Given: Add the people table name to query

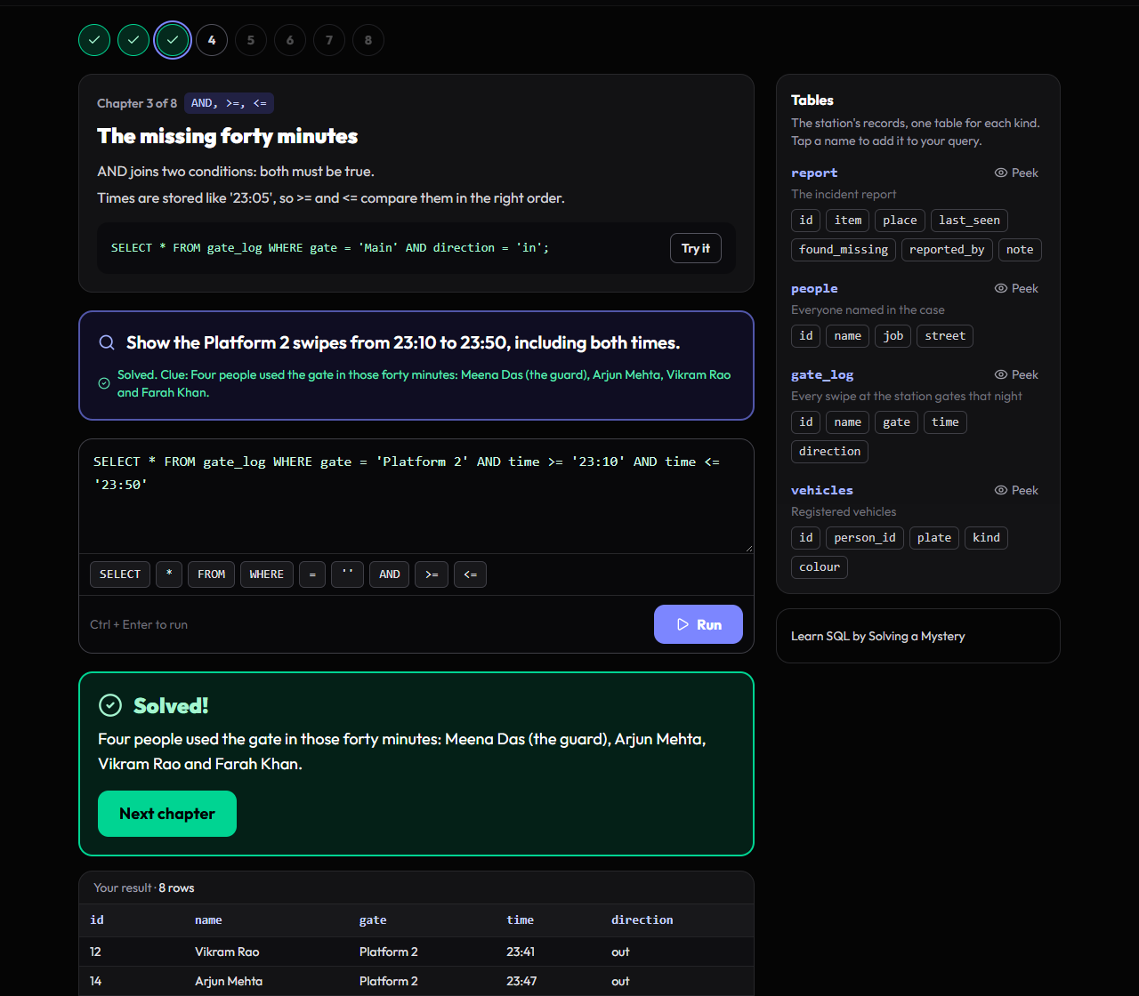Looking at the screenshot, I should pyautogui.click(x=814, y=288).
